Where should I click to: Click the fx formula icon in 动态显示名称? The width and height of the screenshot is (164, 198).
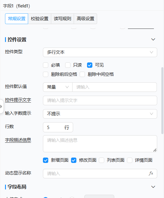tap(151, 173)
